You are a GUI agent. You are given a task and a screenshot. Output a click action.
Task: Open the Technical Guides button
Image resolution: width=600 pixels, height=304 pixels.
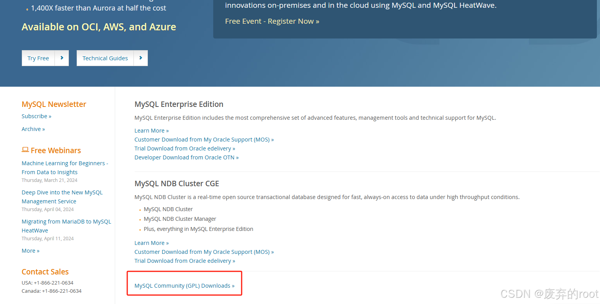pyautogui.click(x=105, y=58)
